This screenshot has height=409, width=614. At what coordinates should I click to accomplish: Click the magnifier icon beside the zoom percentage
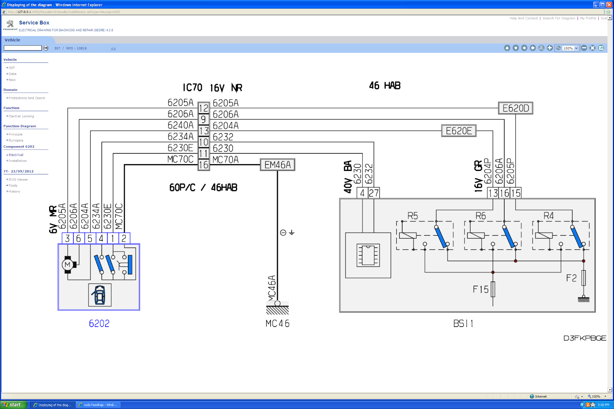pyautogui.click(x=558, y=48)
